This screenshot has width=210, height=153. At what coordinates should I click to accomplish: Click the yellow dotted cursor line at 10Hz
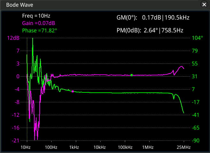point(27,89)
